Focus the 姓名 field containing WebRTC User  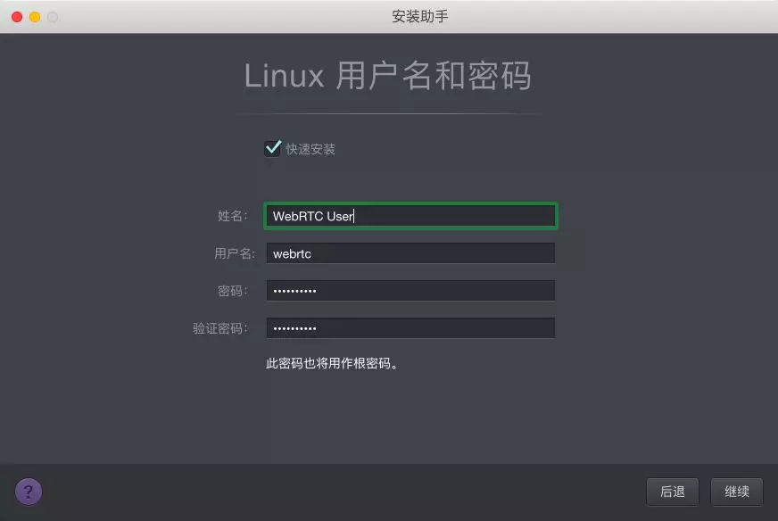[x=410, y=216]
